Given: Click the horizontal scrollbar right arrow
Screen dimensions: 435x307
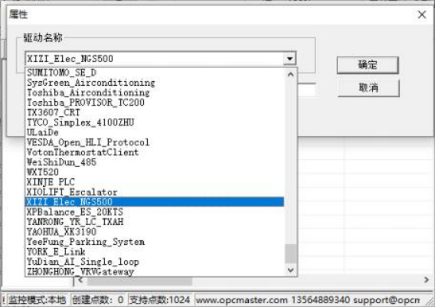Looking at the screenshot, I should 427,280.
